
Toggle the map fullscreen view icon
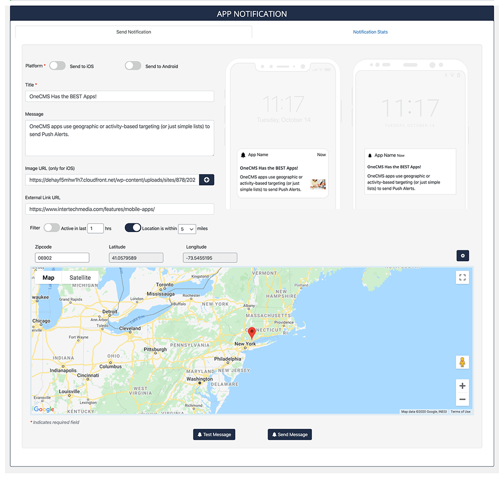click(462, 277)
